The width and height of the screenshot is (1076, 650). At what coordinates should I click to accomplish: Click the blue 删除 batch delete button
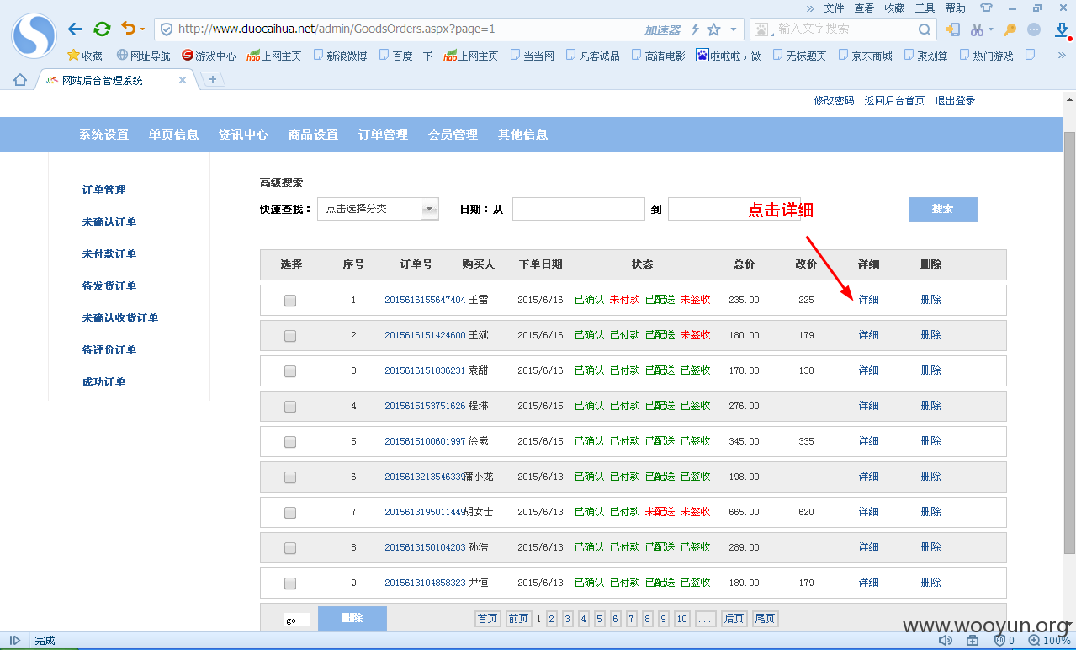point(352,619)
